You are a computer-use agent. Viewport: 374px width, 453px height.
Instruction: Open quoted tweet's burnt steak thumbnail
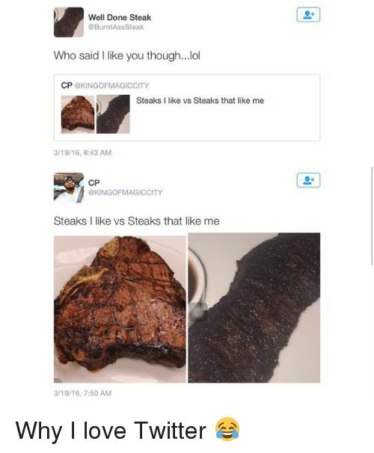tap(113, 114)
